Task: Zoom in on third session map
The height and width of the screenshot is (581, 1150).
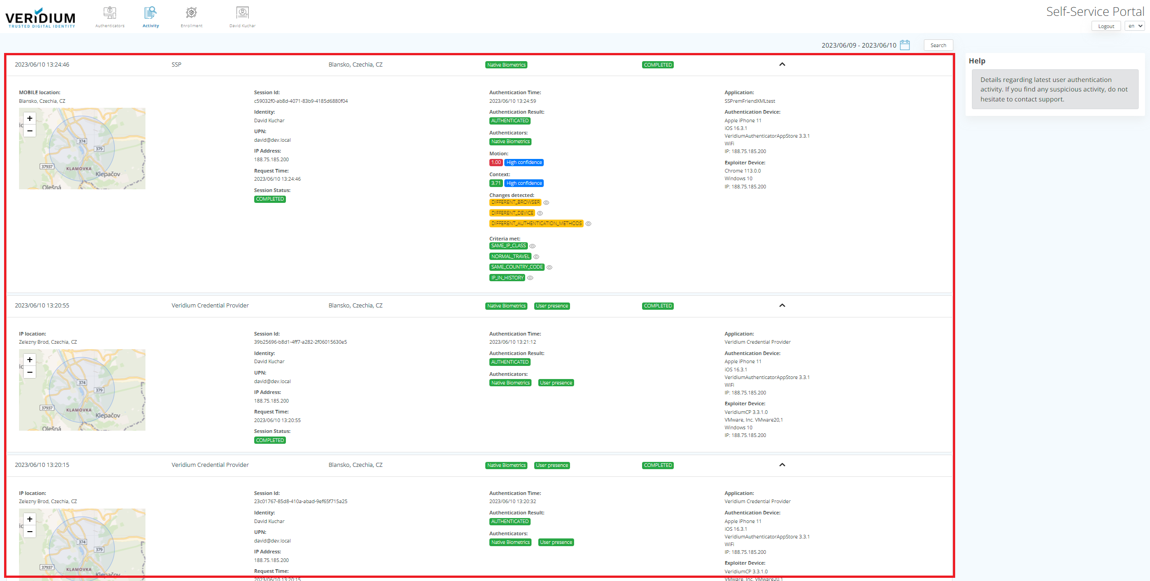Action: click(x=30, y=519)
